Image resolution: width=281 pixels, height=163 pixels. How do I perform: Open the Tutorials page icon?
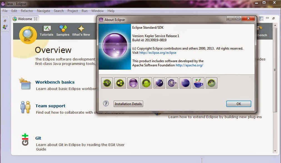coord(47,28)
